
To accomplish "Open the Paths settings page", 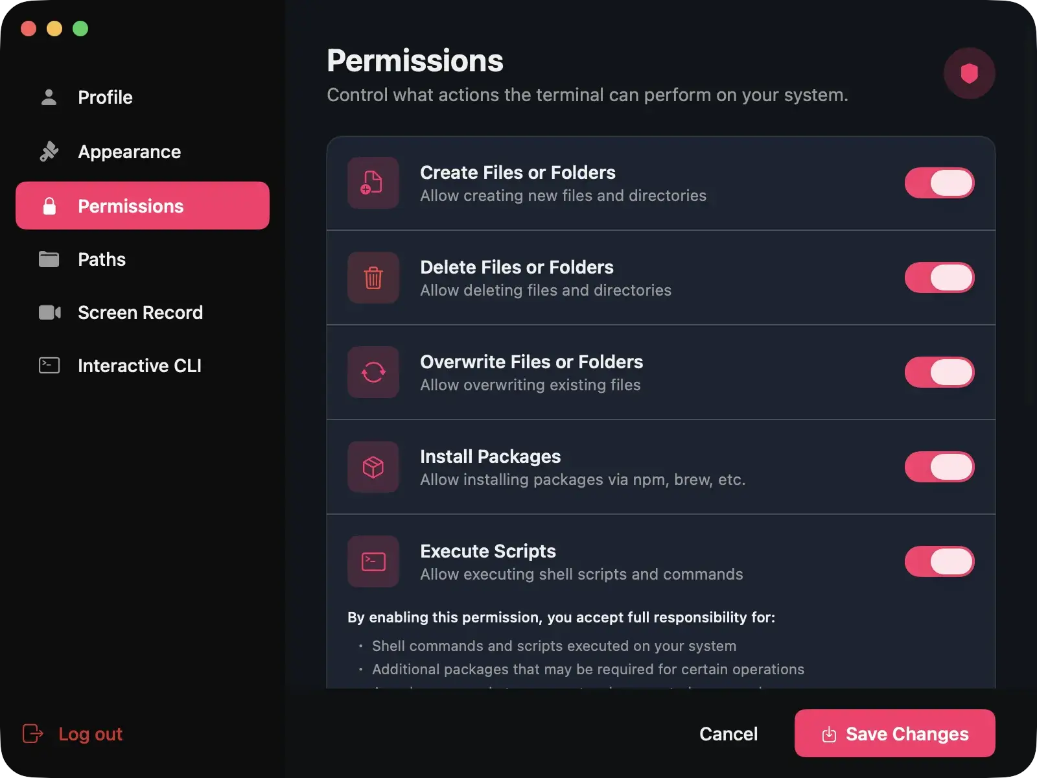I will (x=102, y=259).
